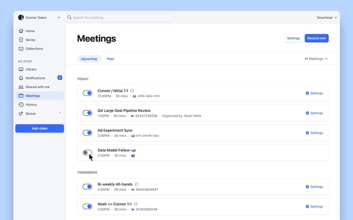Viewport: 353px width, 220px height.
Task: Click the Record now button
Action: [316, 38]
